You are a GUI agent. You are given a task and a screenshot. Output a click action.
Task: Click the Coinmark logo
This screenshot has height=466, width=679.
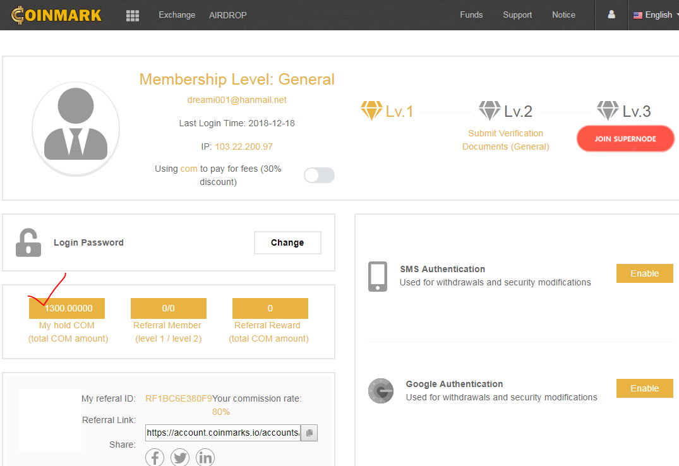pos(56,15)
